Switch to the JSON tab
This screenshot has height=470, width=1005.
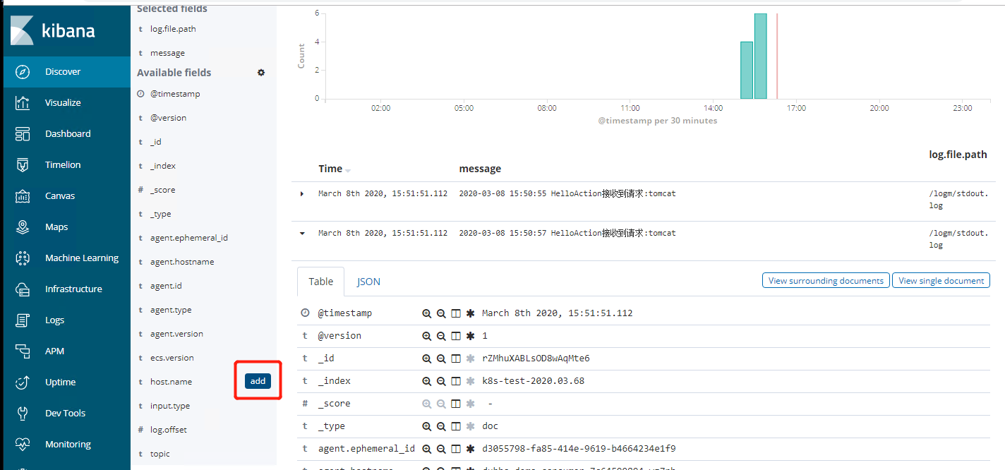pyautogui.click(x=368, y=282)
